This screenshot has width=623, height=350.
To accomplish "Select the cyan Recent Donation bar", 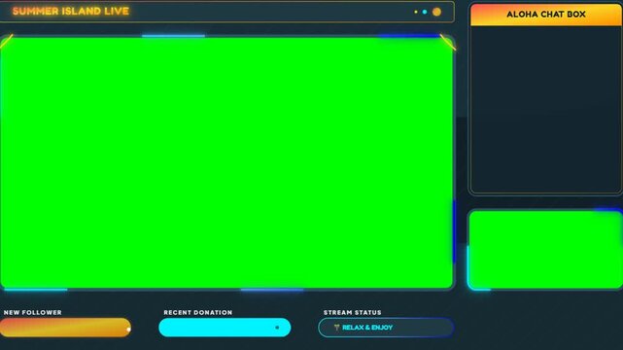I will (225, 328).
